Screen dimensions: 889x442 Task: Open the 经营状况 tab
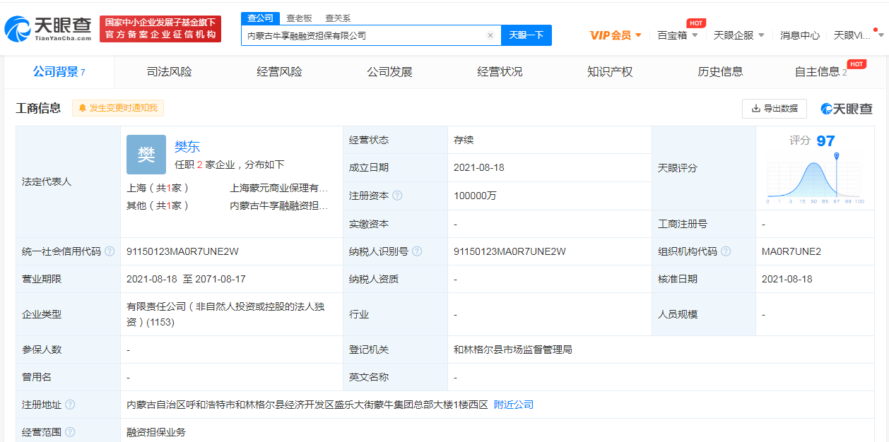point(500,71)
